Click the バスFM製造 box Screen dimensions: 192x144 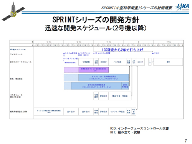click(x=118, y=62)
